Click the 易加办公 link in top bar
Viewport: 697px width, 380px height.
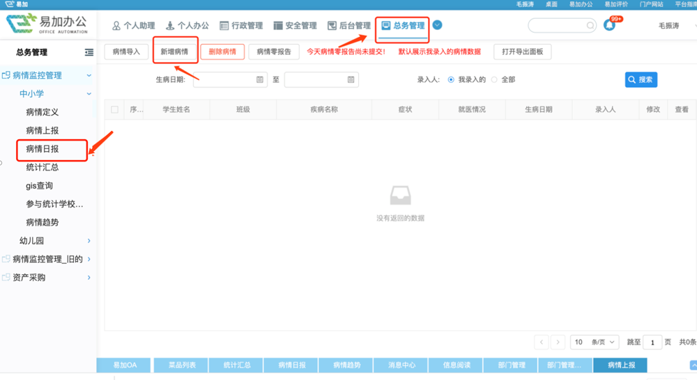click(x=581, y=4)
